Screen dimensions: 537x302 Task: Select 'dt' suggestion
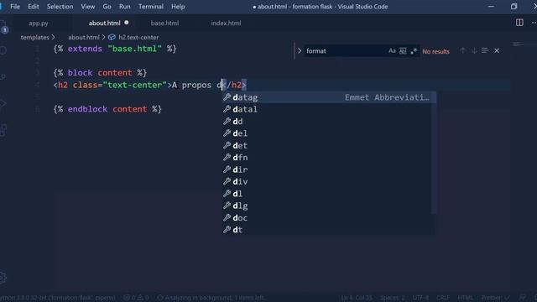pyautogui.click(x=327, y=230)
